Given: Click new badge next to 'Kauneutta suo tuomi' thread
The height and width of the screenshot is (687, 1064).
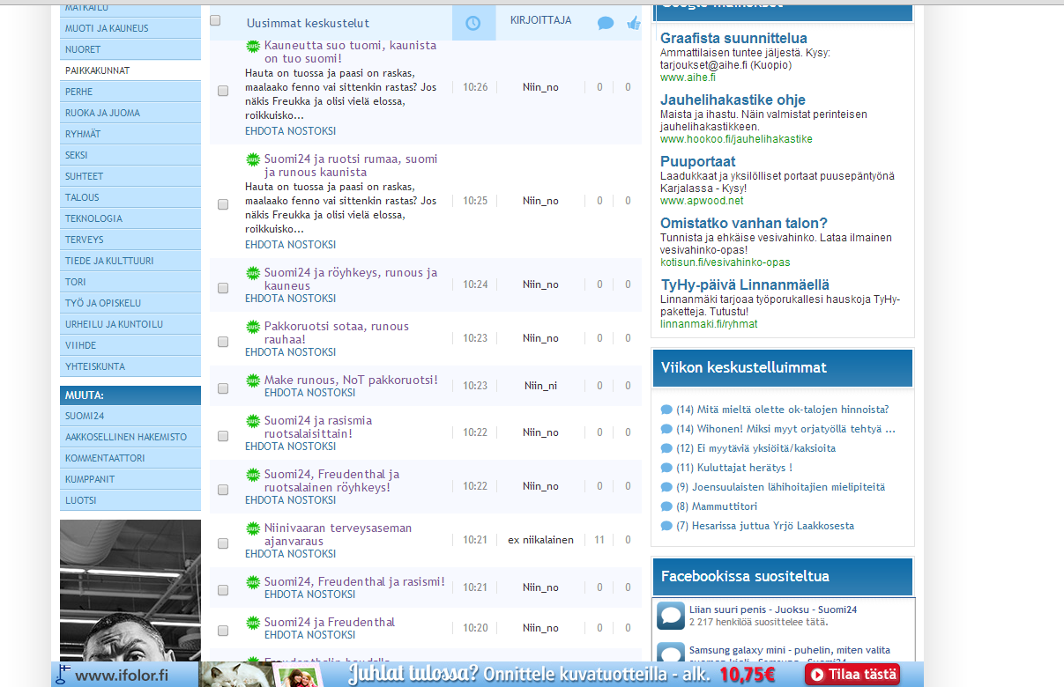Looking at the screenshot, I should pos(253,46).
